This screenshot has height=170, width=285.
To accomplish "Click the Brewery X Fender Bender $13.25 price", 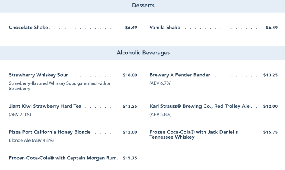I will pyautogui.click(x=270, y=75).
